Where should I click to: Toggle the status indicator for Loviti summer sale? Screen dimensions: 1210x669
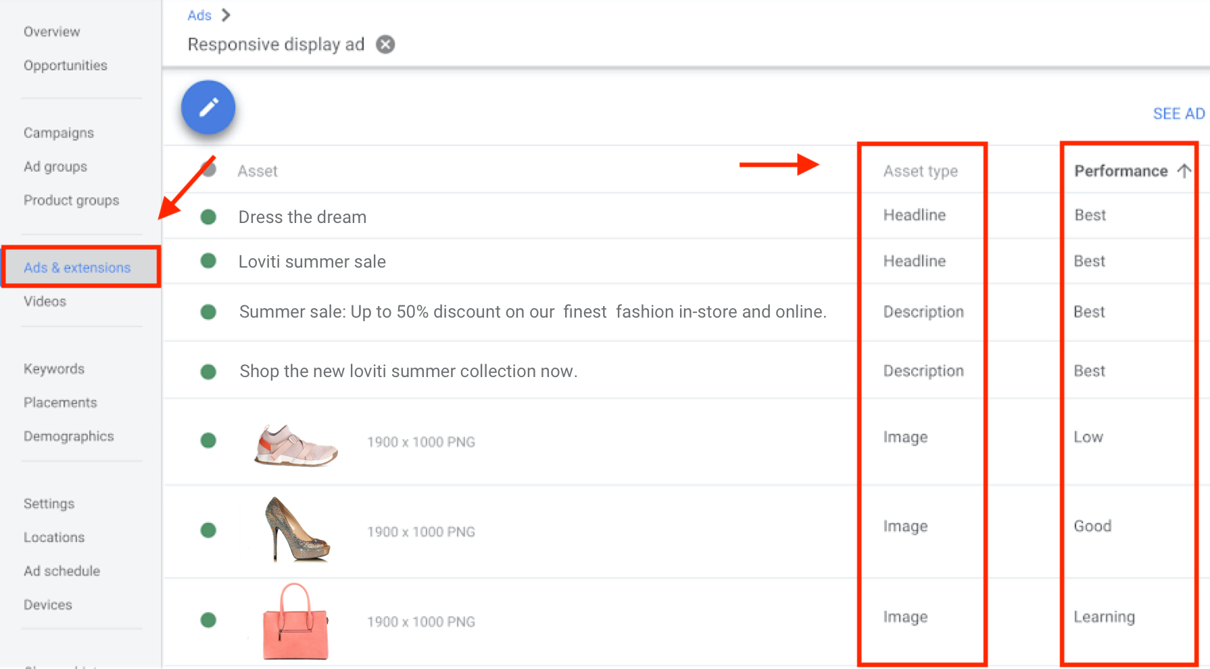coord(208,261)
